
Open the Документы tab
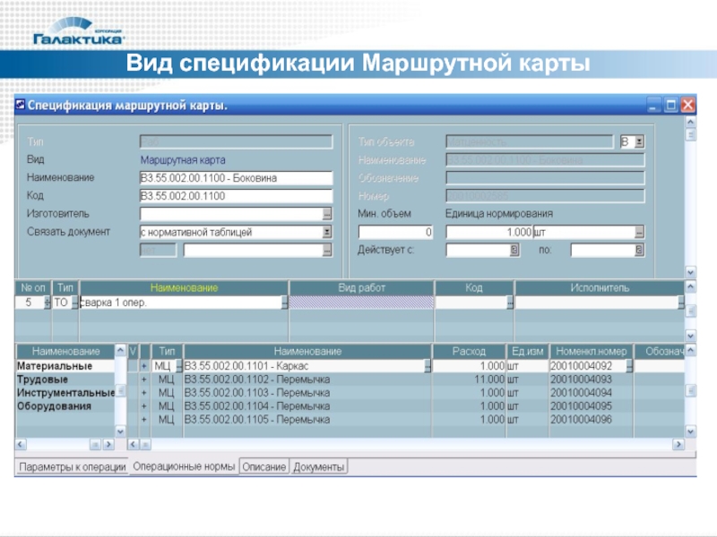click(x=319, y=467)
